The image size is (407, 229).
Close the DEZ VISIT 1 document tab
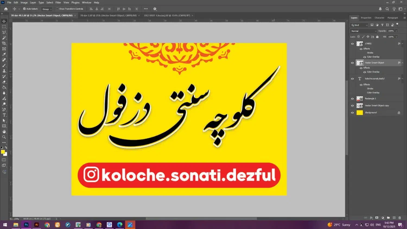(x=192, y=15)
